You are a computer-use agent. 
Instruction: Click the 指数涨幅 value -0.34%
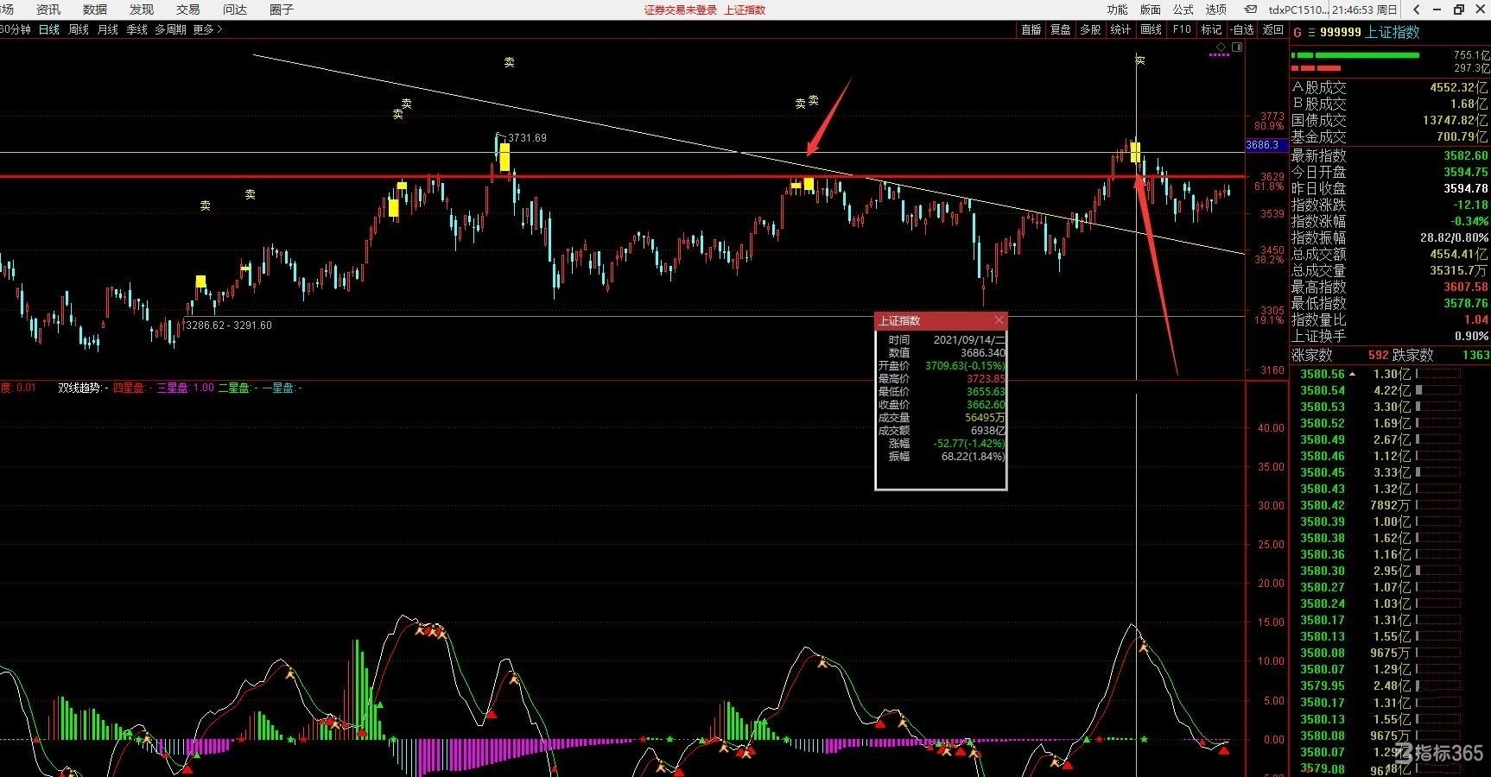pos(1470,221)
